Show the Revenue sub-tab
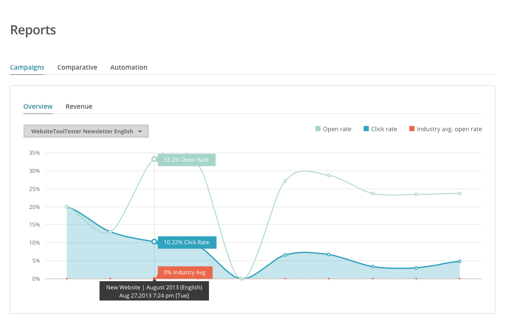Image resolution: width=508 pixels, height=319 pixels. (x=79, y=107)
